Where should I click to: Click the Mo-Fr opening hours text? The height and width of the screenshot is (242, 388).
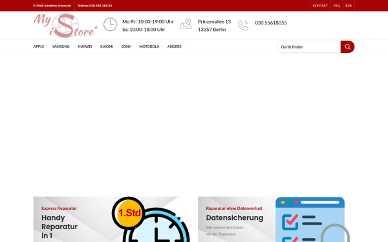point(147,22)
